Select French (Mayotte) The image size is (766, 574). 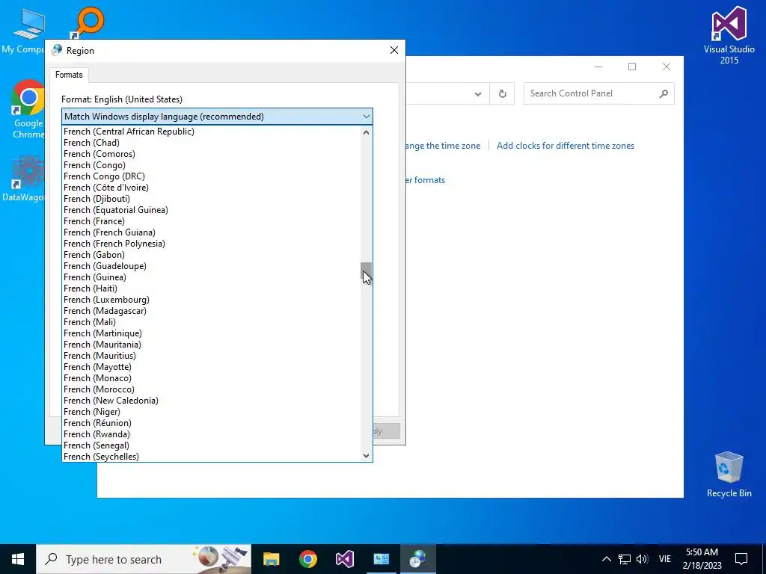212,367
